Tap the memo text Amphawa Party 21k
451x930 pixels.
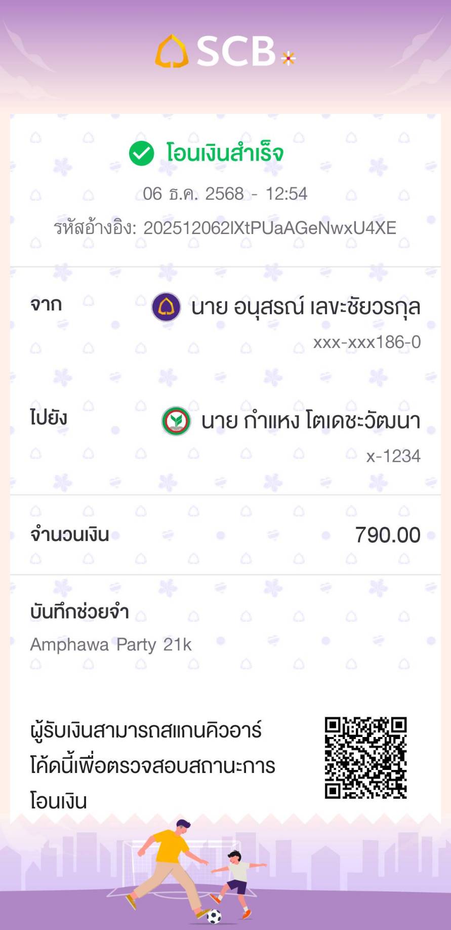tap(111, 645)
